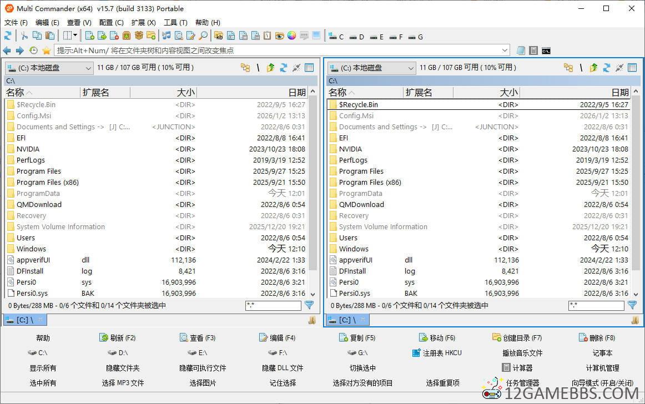Screen dimensions: 645x404
Task: Click the Paste icon in the toolbar
Action: 49,36
